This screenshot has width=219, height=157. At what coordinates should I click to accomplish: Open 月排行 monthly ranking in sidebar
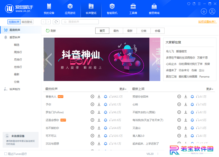click(18, 59)
